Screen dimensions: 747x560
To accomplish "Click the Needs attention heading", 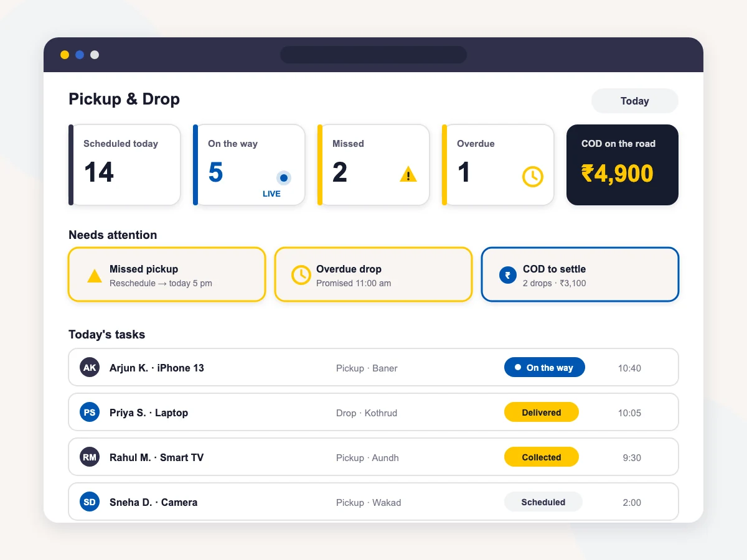I will [x=113, y=235].
